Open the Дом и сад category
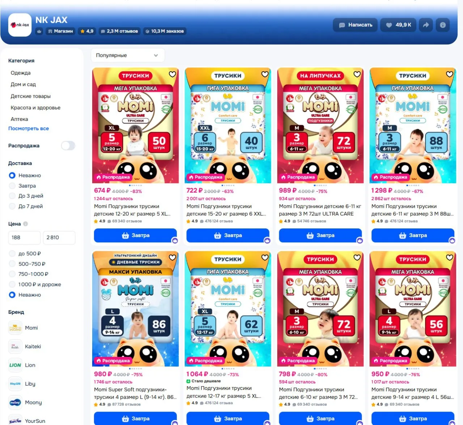463x425 pixels. pos(23,84)
